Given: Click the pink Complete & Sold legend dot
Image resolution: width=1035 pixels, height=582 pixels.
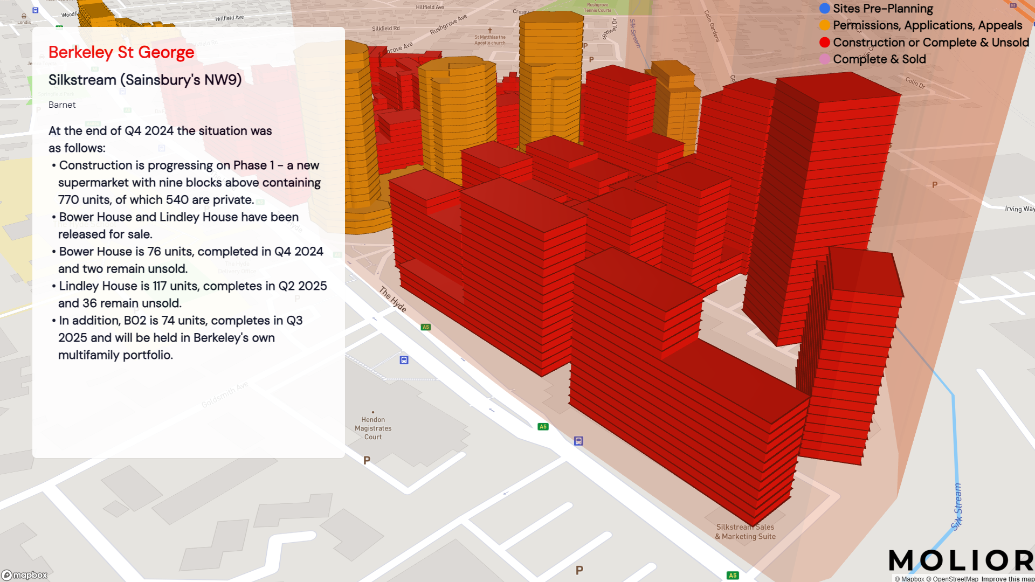Looking at the screenshot, I should pyautogui.click(x=824, y=59).
